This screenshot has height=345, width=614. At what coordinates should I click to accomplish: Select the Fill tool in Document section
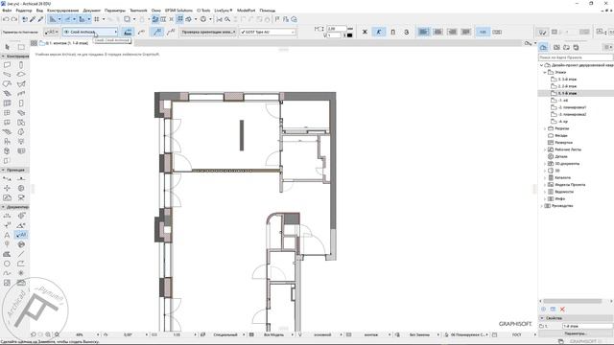[x=7, y=254]
